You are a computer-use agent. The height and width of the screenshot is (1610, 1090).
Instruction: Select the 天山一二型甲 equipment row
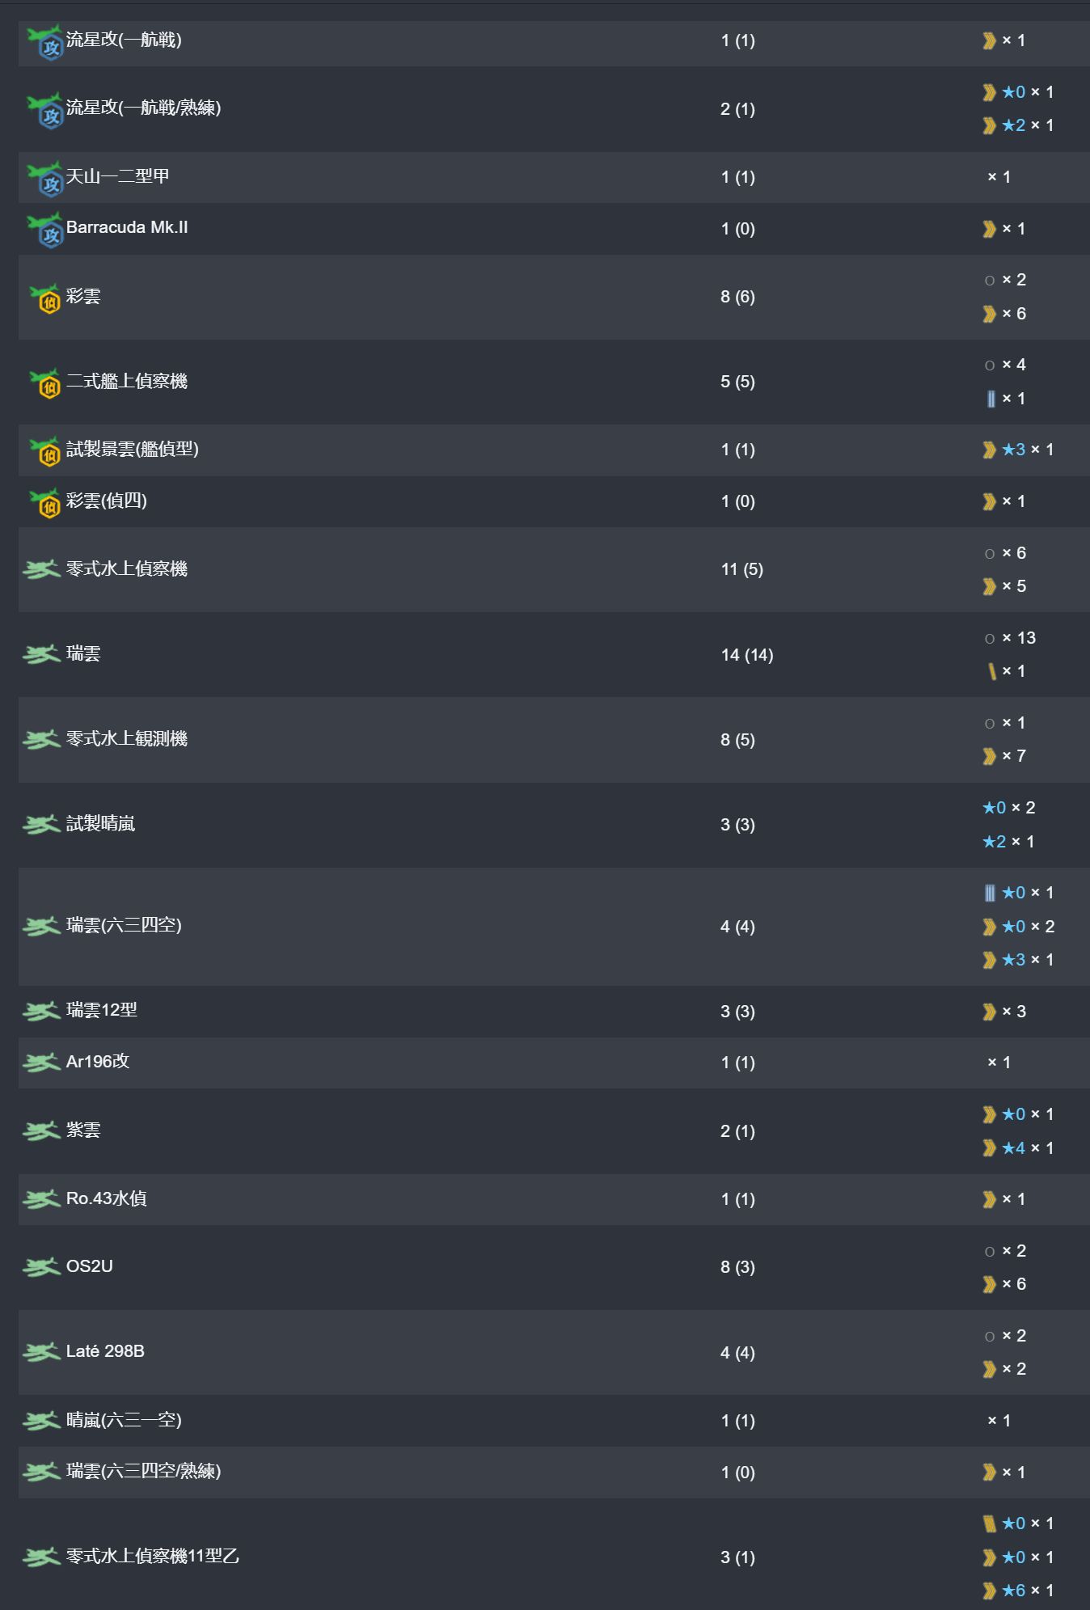pos(554,177)
